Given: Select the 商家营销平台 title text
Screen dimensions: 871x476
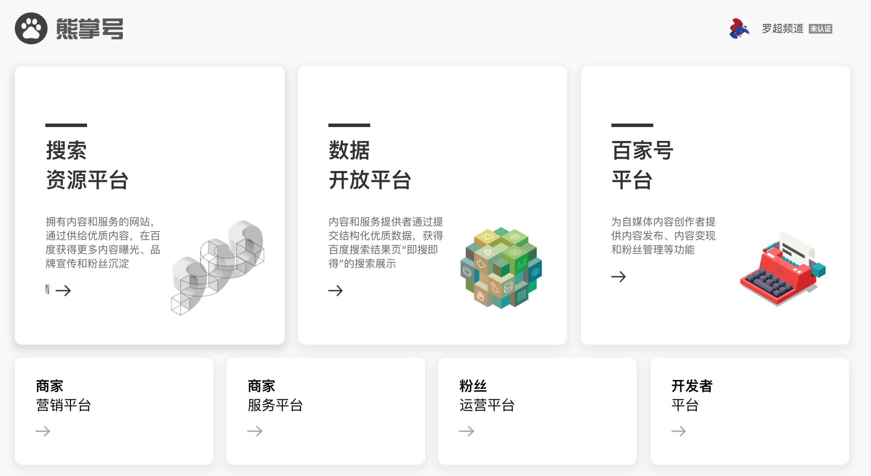Looking at the screenshot, I should pos(64,396).
